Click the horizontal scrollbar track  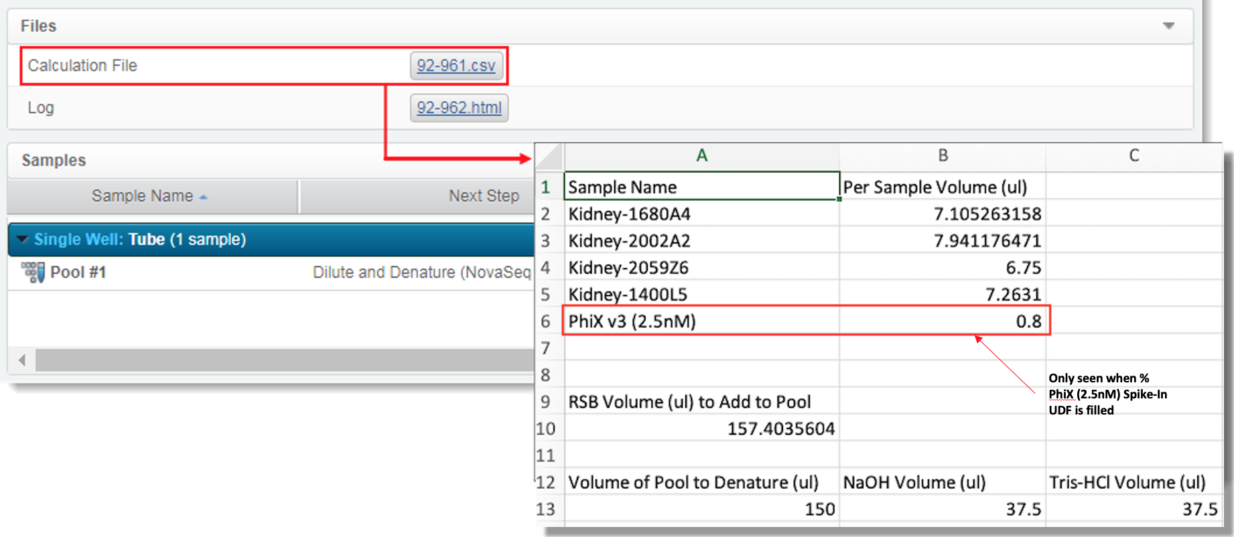pyautogui.click(x=281, y=360)
